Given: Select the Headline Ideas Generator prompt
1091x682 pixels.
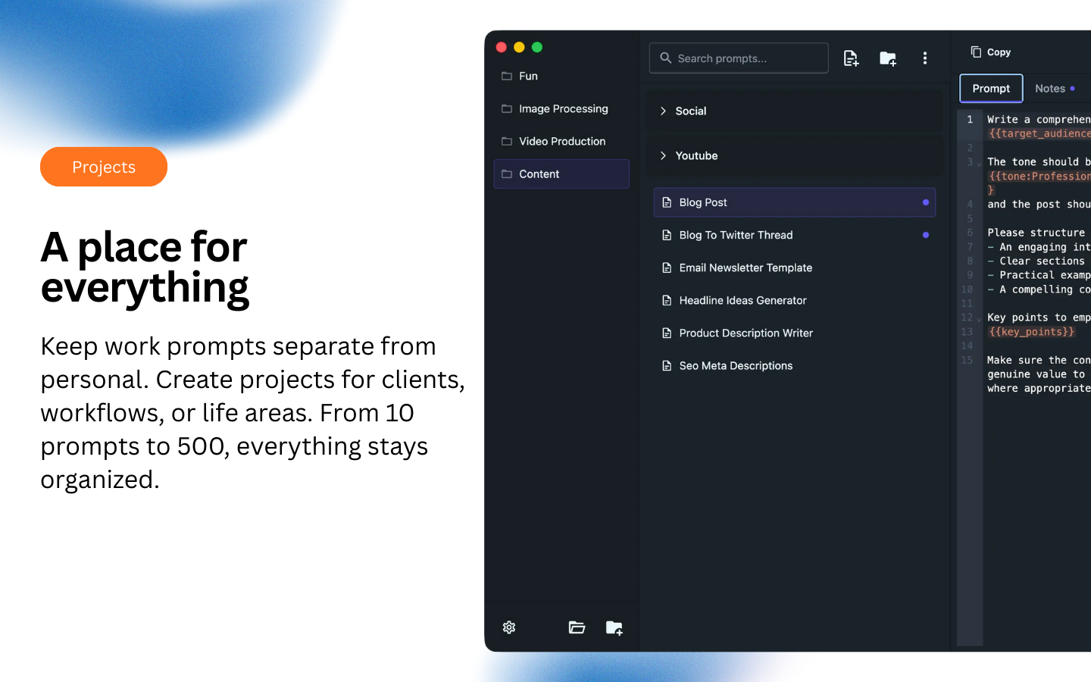Looking at the screenshot, I should pyautogui.click(x=742, y=300).
